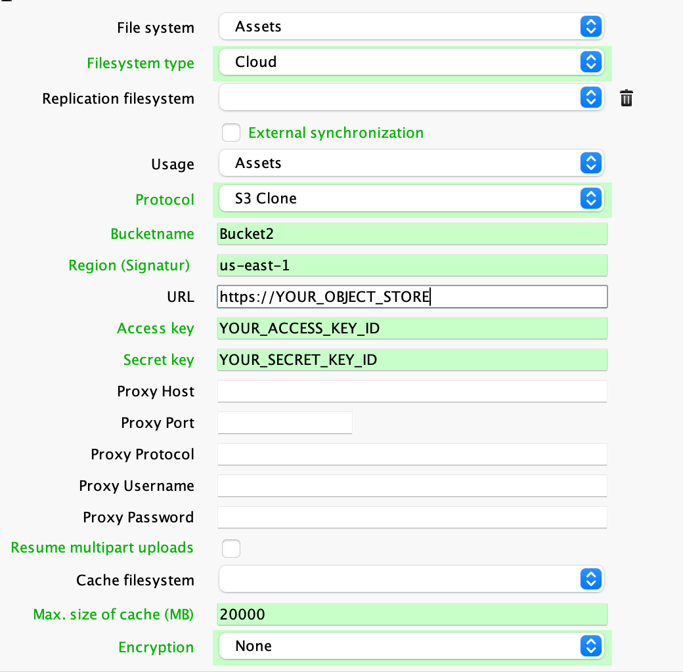The height and width of the screenshot is (672, 683).
Task: Delete the replication filesystem using trash icon
Action: click(x=627, y=98)
